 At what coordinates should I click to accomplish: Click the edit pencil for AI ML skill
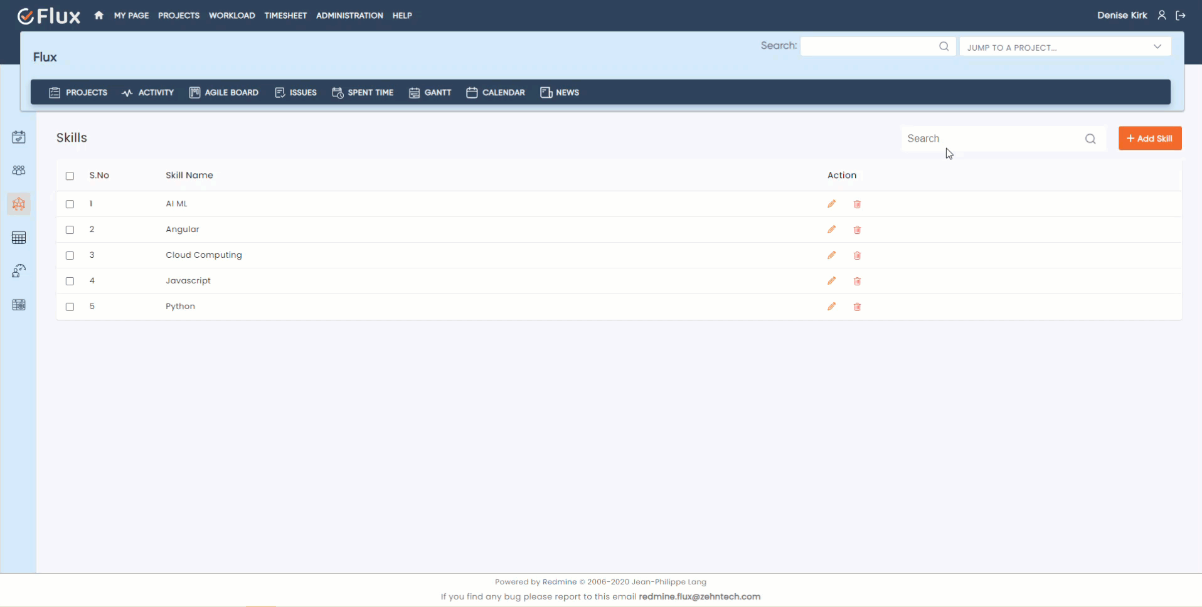coord(831,204)
